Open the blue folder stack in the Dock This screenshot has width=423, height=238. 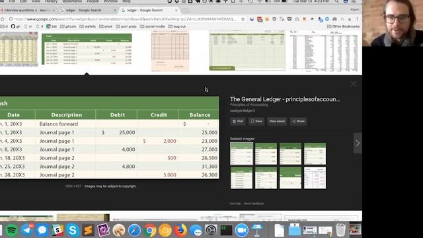(294, 230)
